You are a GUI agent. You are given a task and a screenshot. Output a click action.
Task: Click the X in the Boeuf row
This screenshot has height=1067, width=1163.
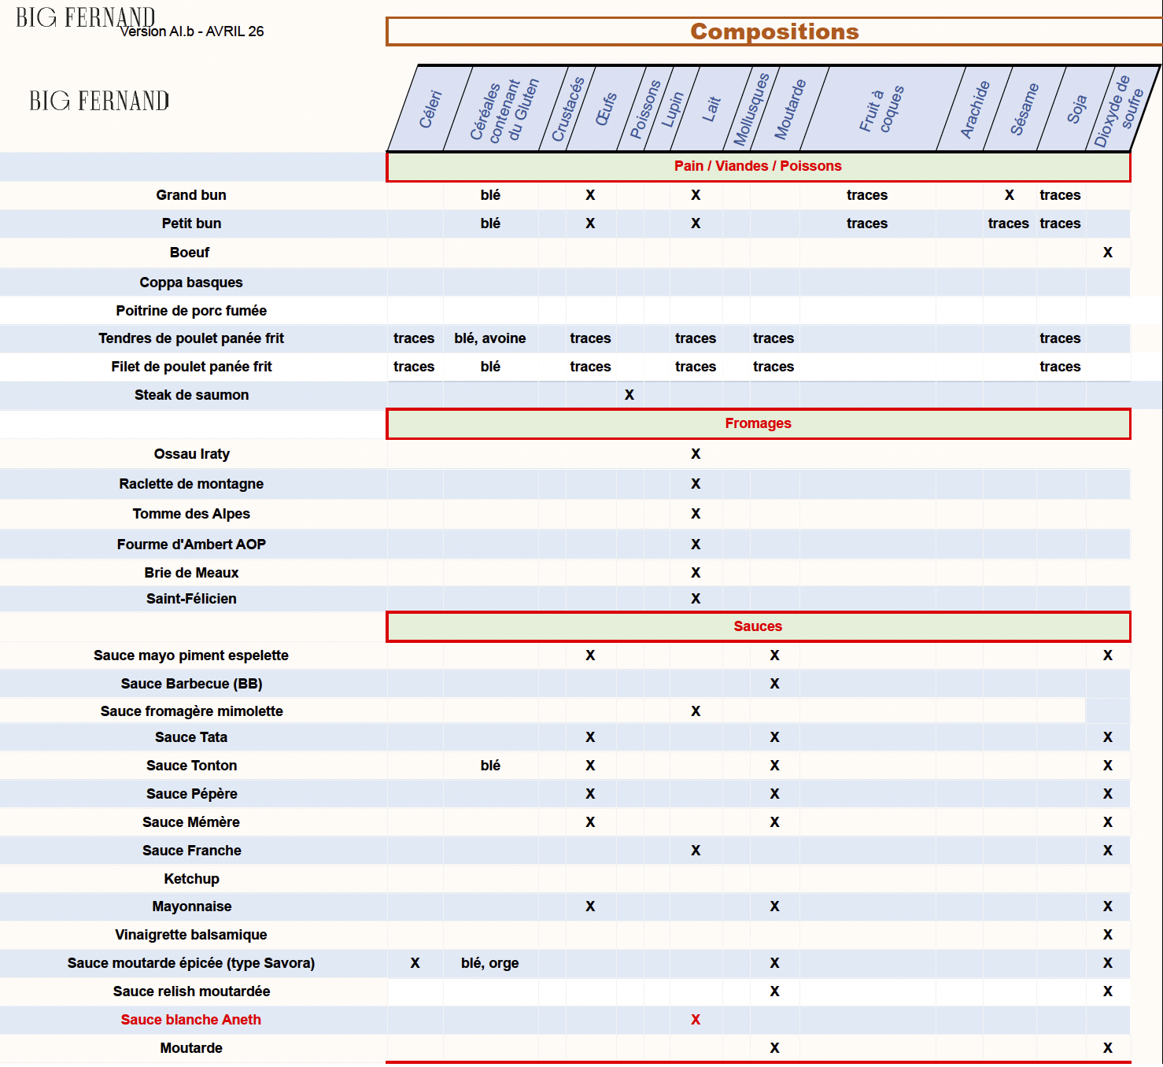[x=1108, y=253]
